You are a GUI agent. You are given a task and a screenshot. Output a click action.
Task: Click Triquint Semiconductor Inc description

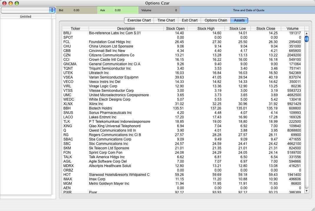110,68
